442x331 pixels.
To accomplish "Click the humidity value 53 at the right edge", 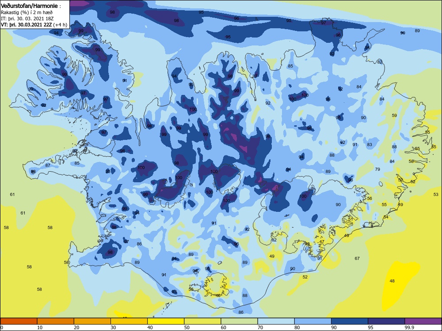I will click(436, 194).
